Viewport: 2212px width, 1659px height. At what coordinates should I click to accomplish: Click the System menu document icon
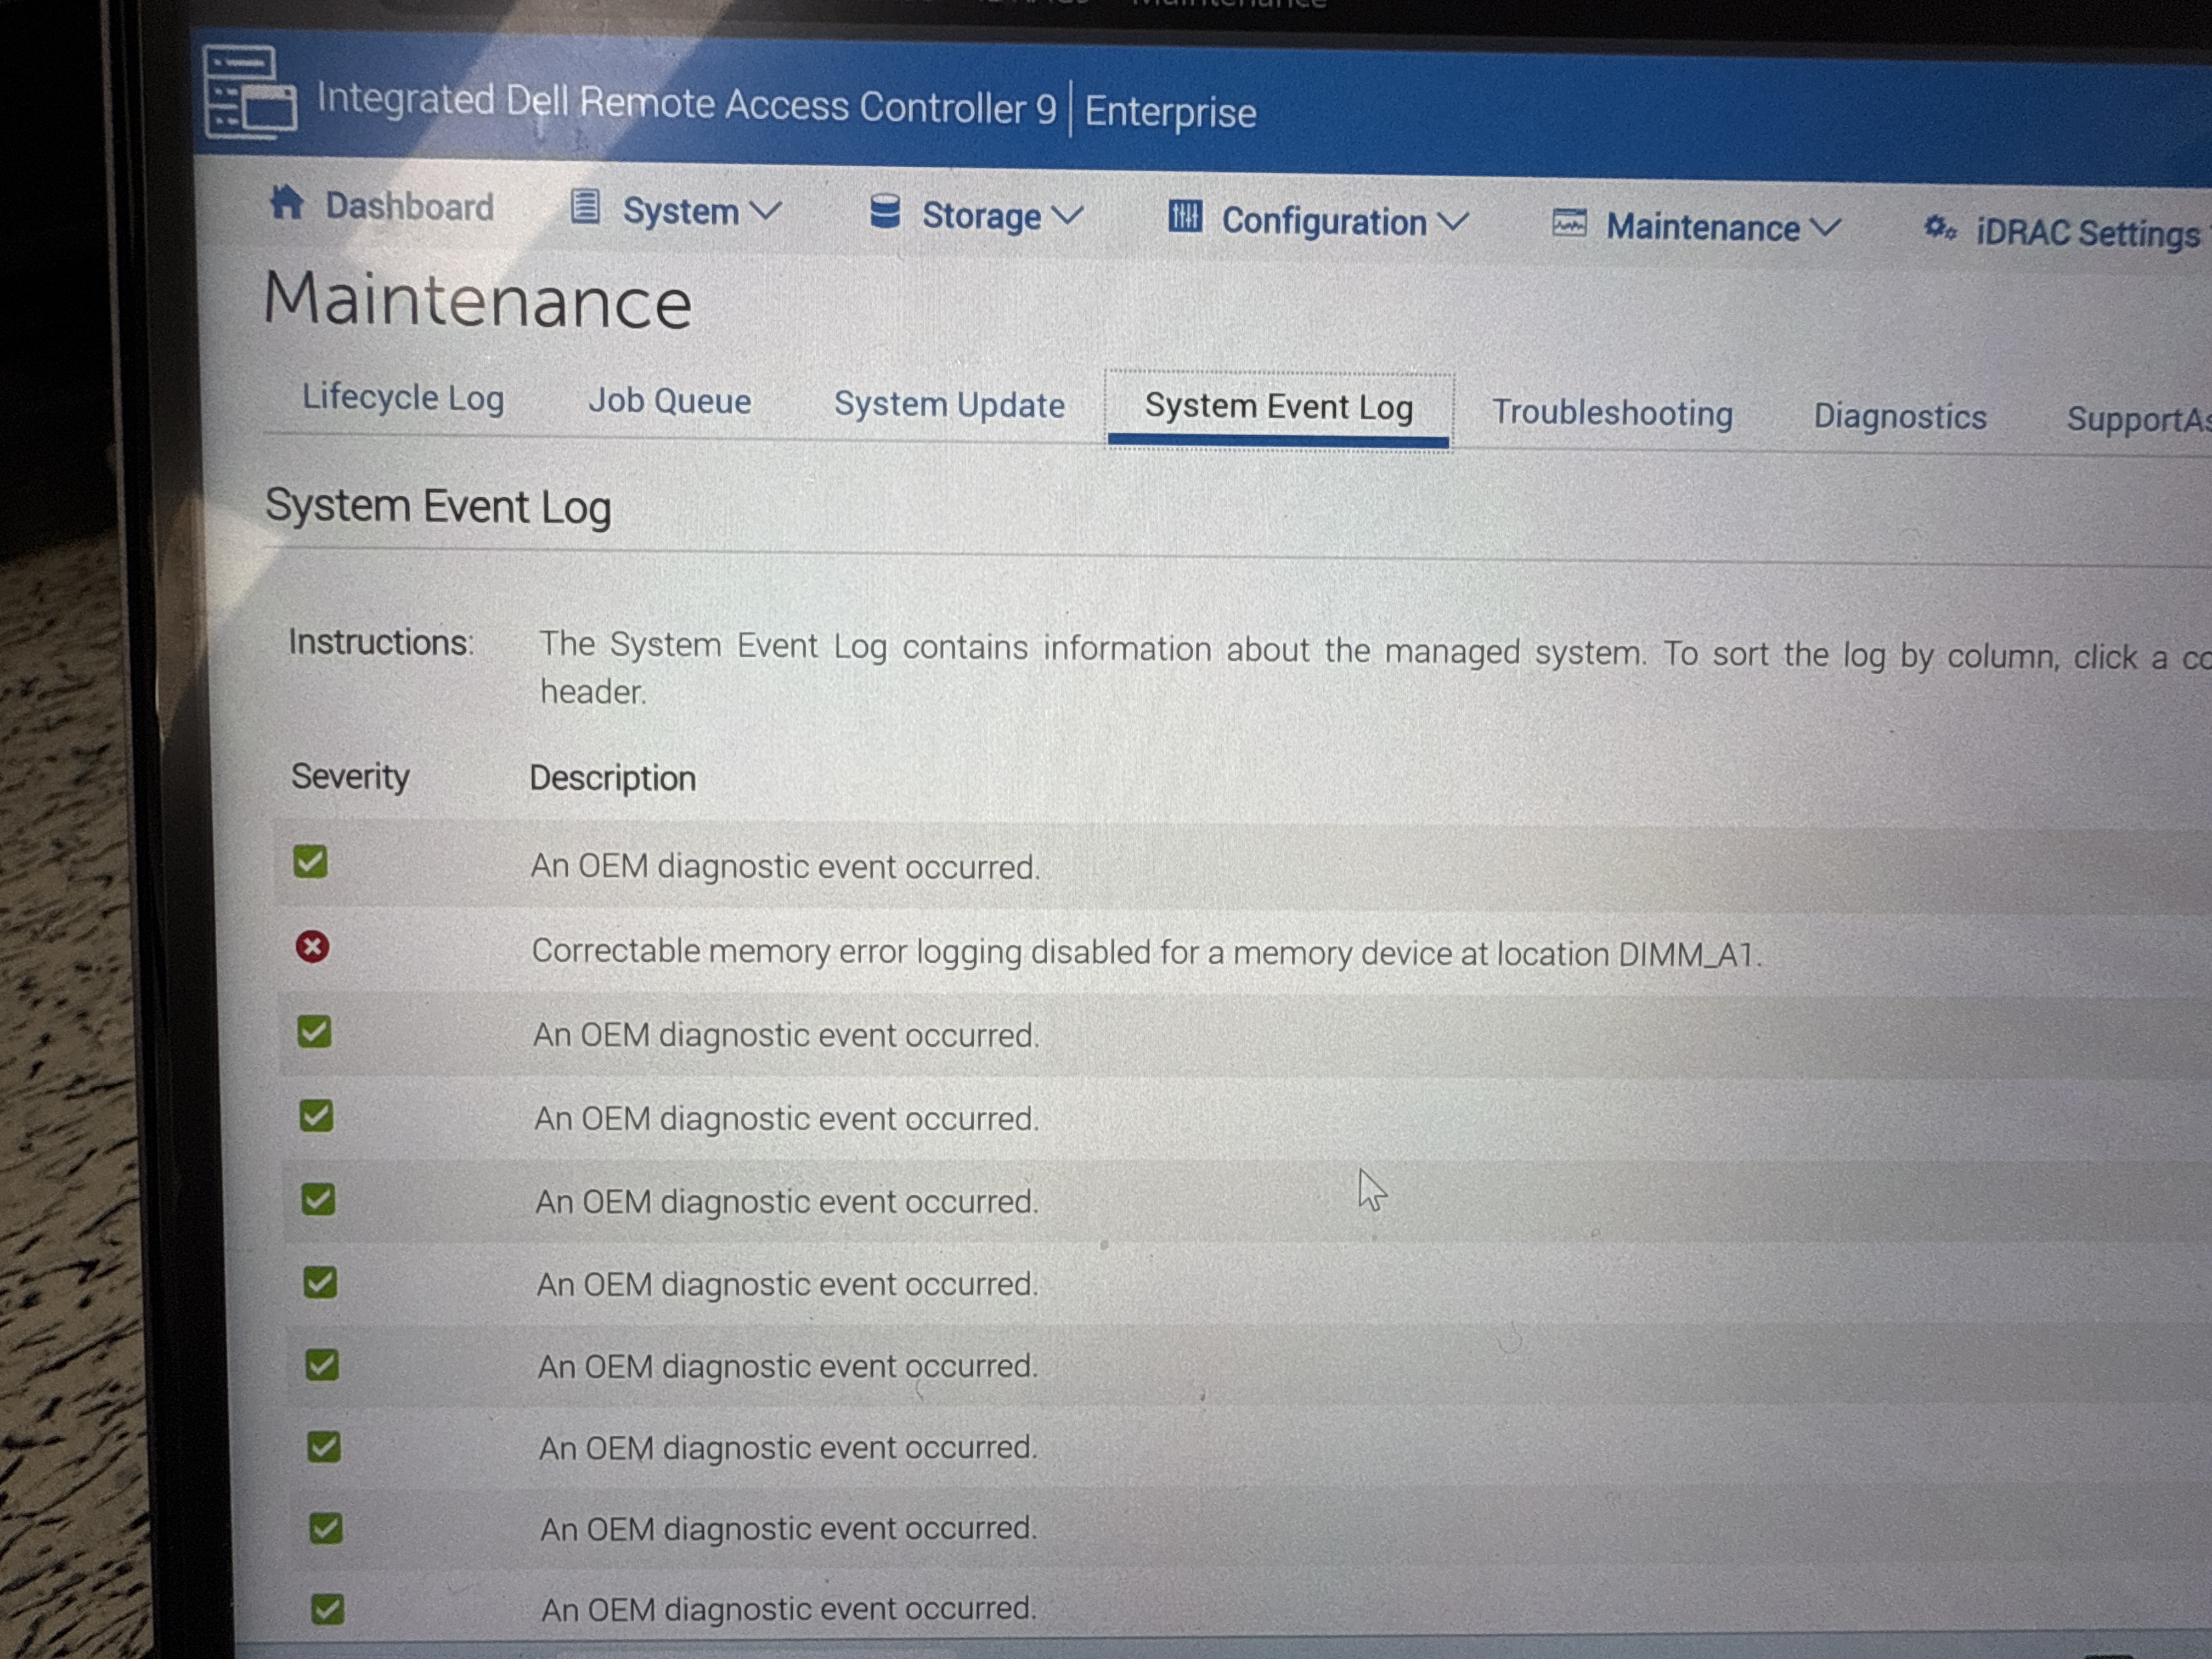[x=585, y=208]
